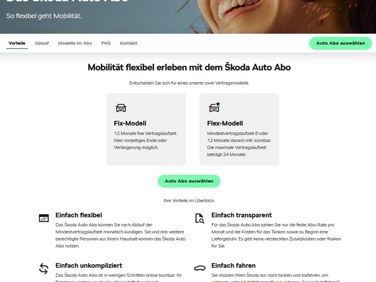This screenshot has width=376, height=282.
Task: Click the hero banner image of smiling woman
Action: 188,17
